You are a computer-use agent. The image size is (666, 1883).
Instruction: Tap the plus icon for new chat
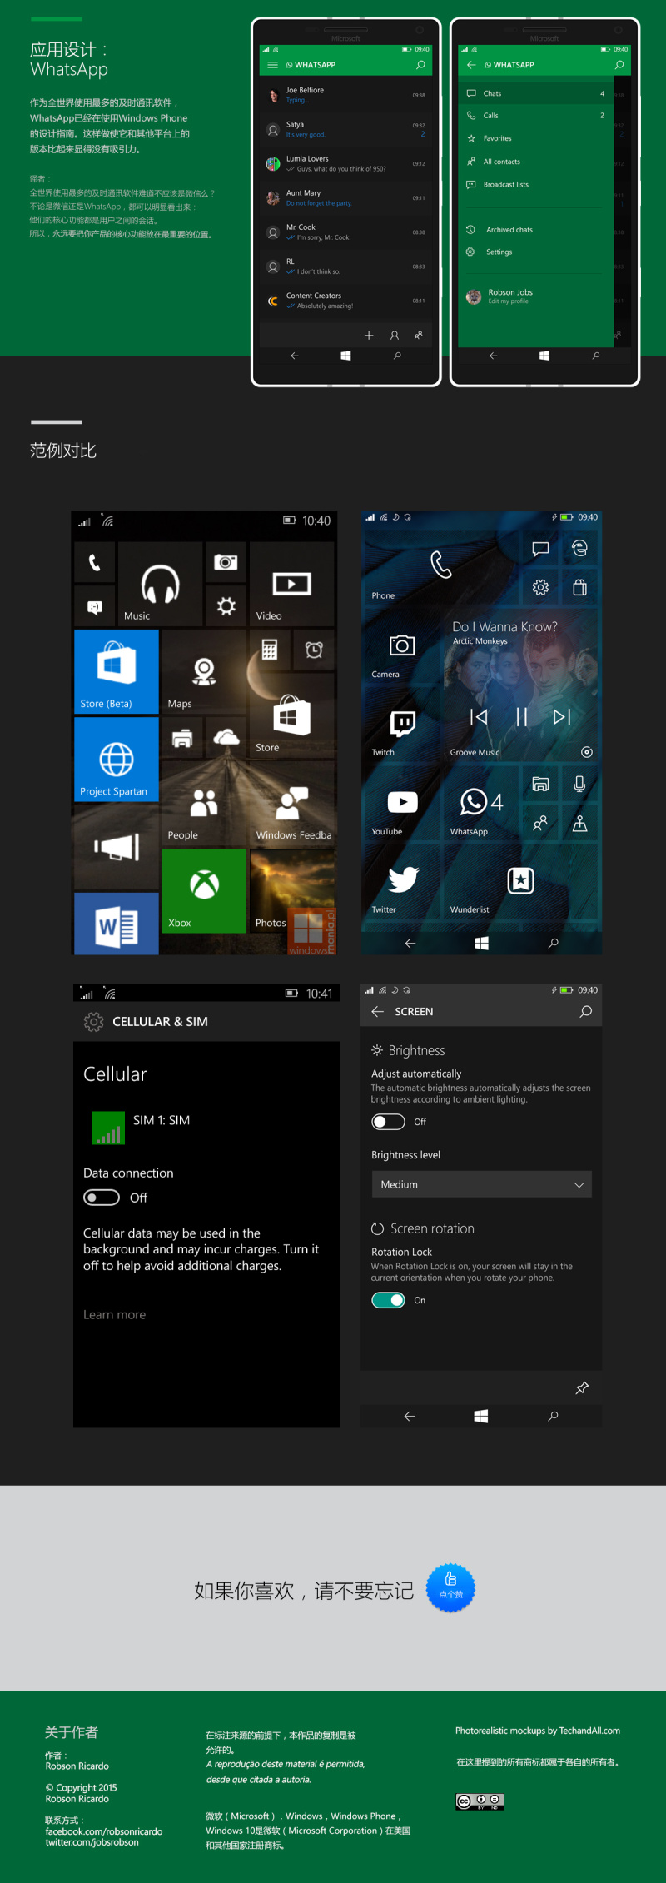pyautogui.click(x=369, y=336)
